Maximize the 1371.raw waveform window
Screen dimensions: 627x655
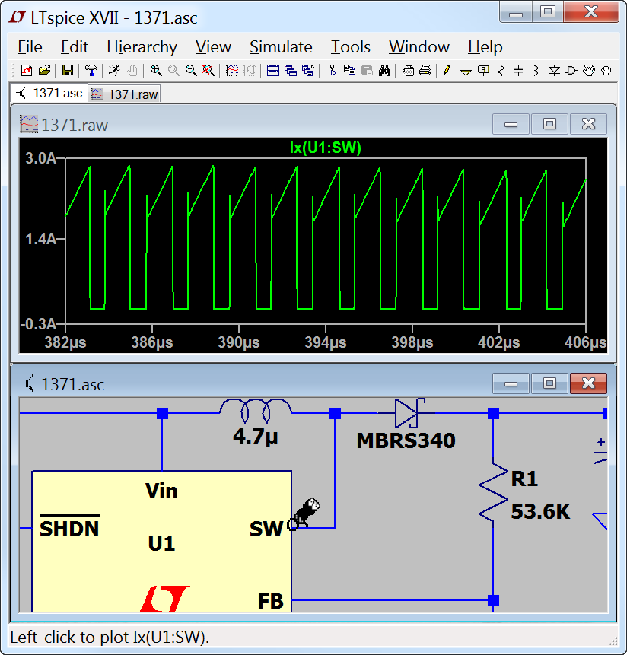pos(549,125)
